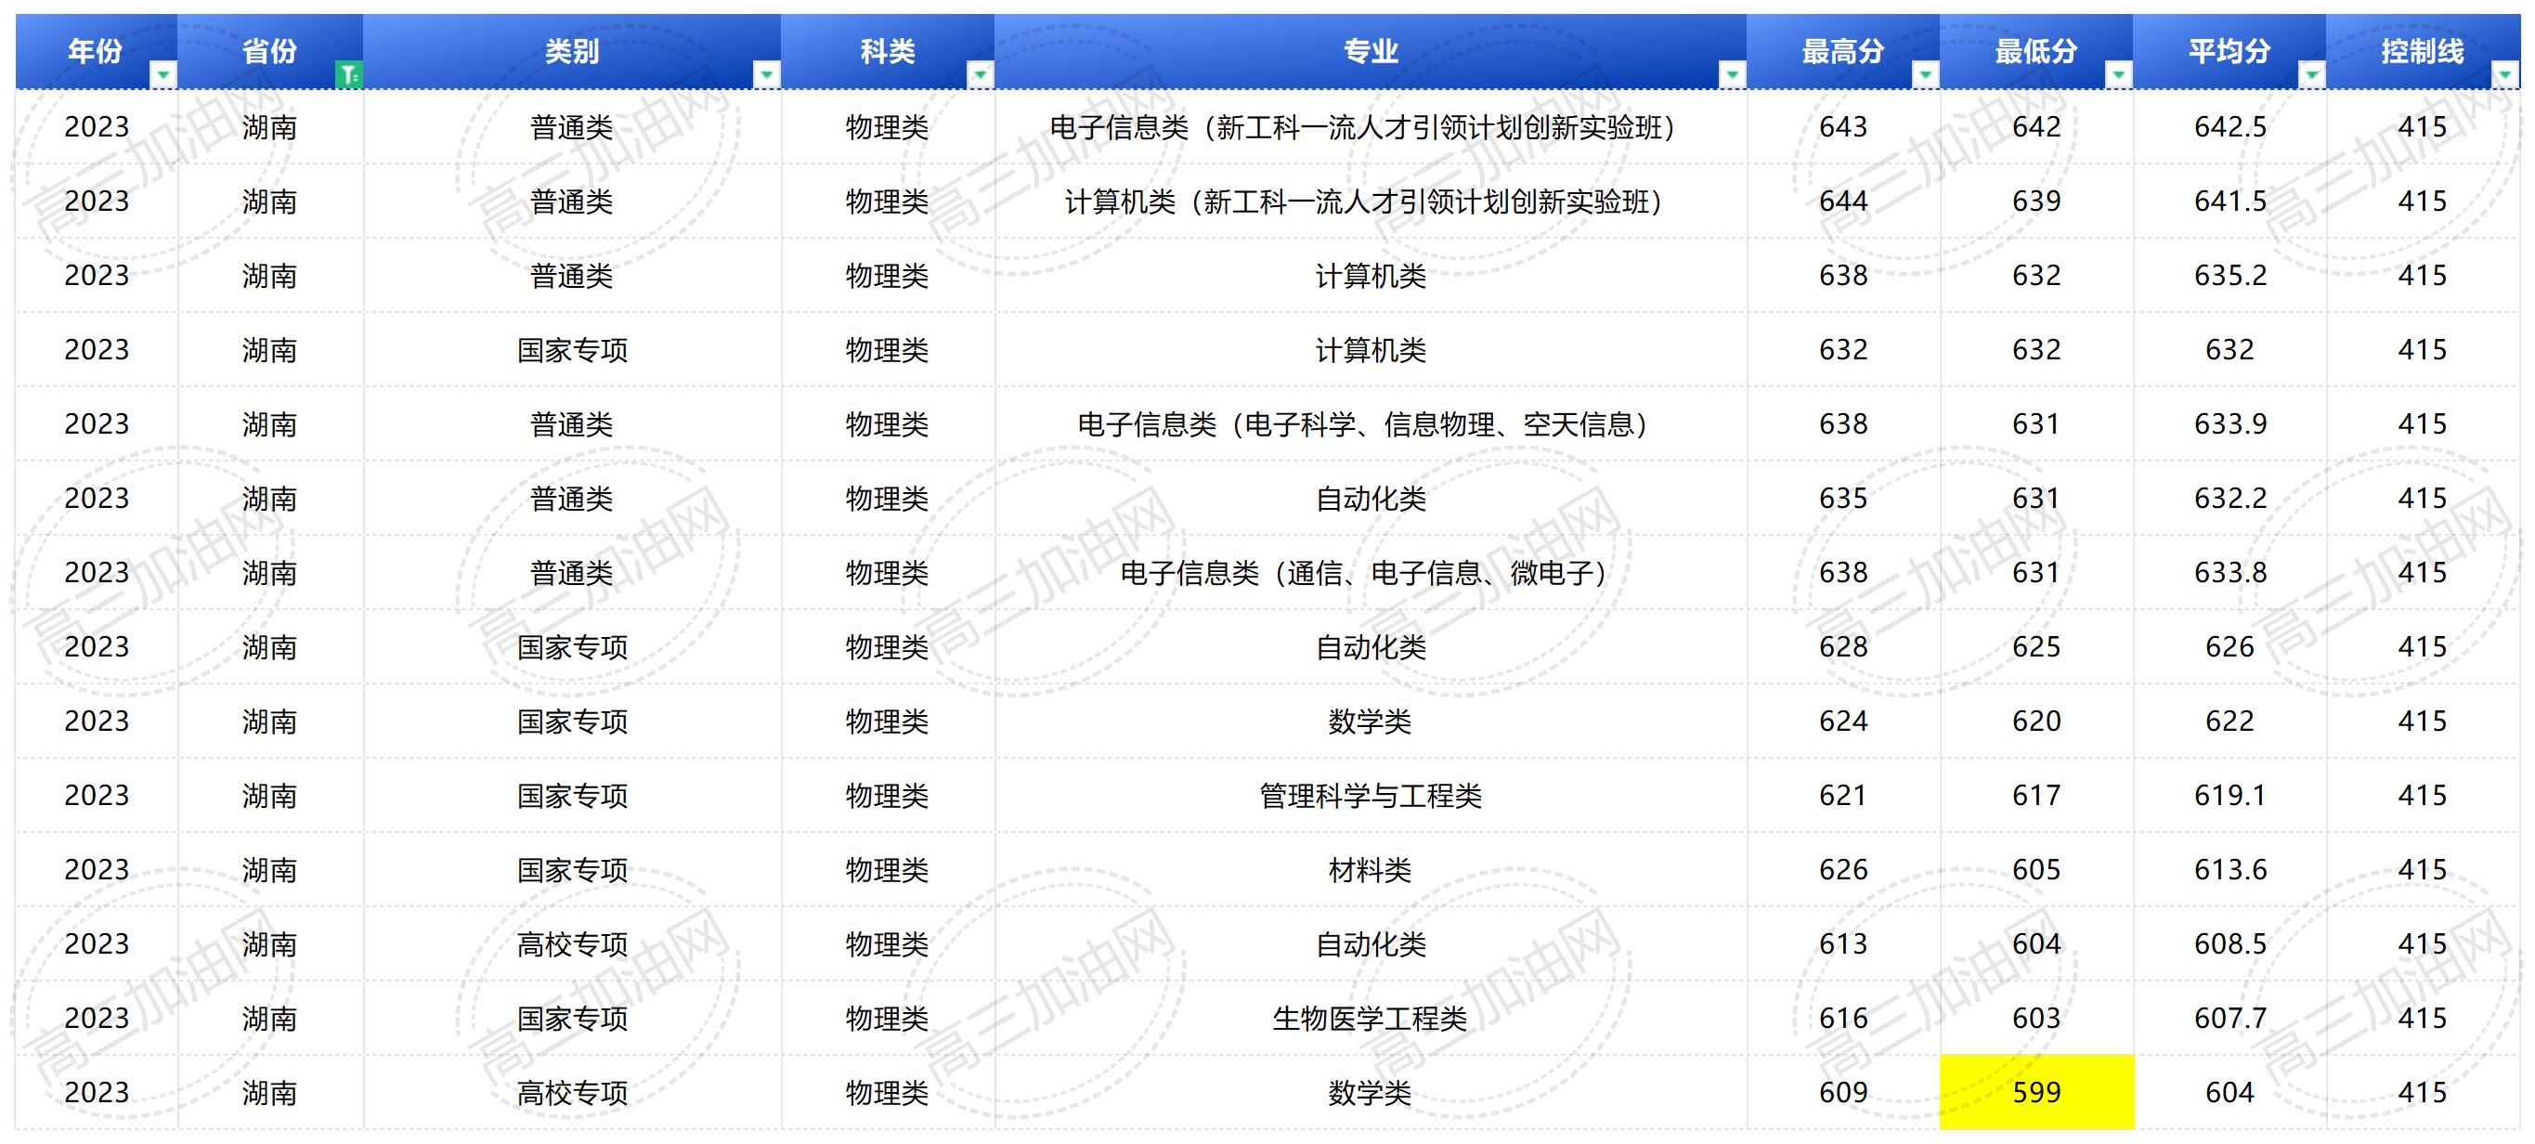
Task: Select the 最低分 header cell
Action: tap(2036, 51)
